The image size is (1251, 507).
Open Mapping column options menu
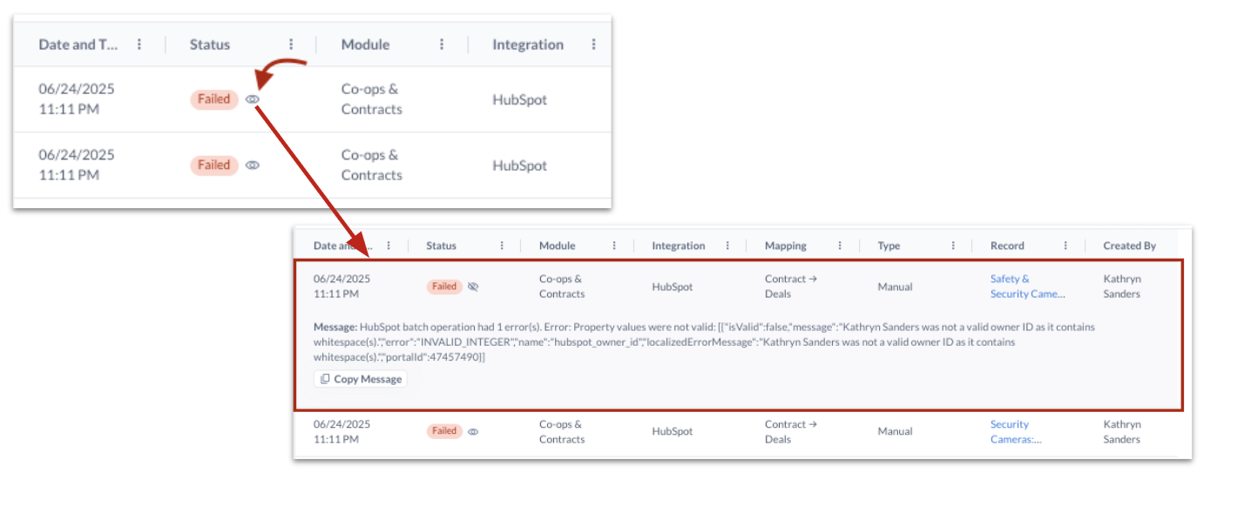[840, 246]
